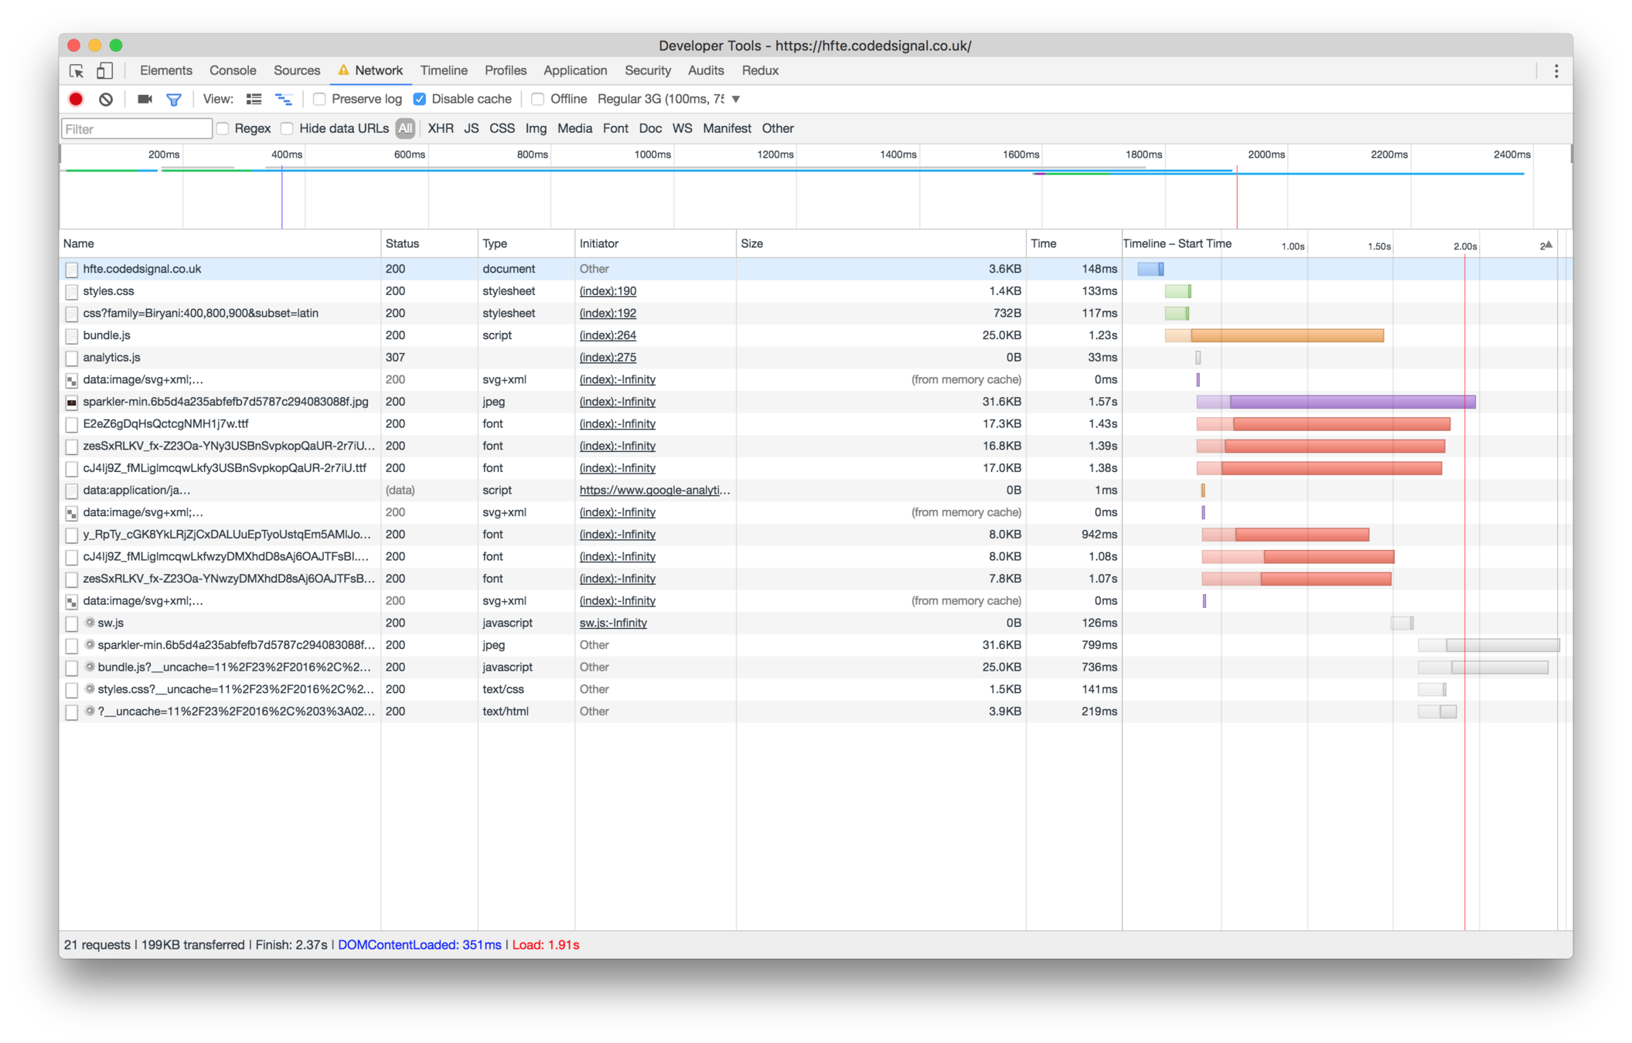The width and height of the screenshot is (1632, 1043).
Task: Click the red record network log button
Action: (76, 99)
